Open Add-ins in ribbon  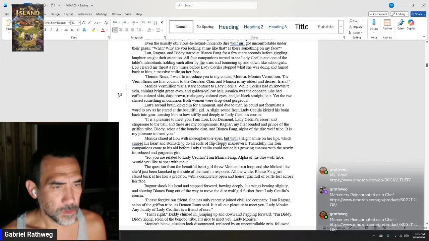tap(387, 25)
